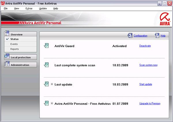
Task: Click the Last complete system scan status icon
Action: point(46,65)
